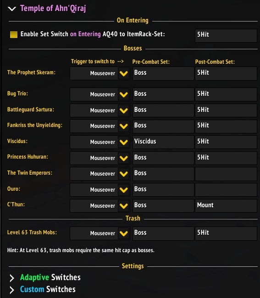Collapse the Temple of Ahn'Qiraj section

[x=12, y=9]
